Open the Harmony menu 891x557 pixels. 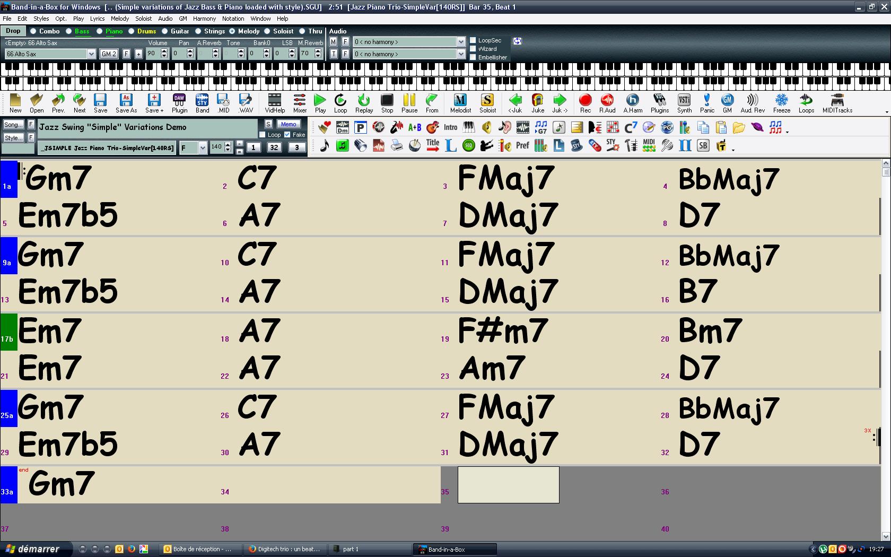pyautogui.click(x=204, y=19)
